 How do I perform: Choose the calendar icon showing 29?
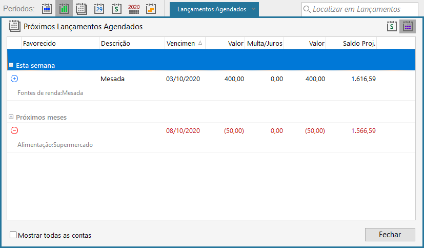point(99,9)
